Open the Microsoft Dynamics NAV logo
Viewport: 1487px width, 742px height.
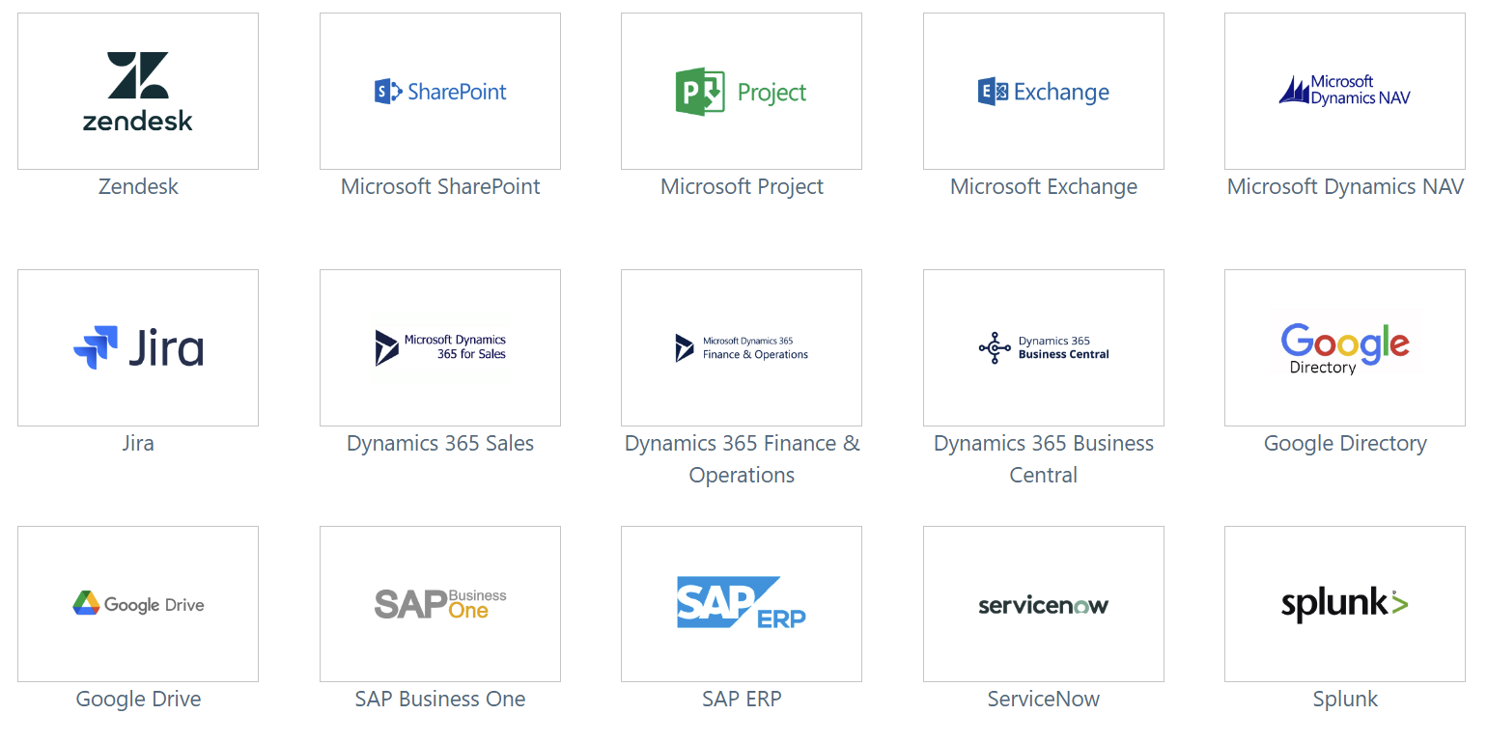click(x=1345, y=92)
